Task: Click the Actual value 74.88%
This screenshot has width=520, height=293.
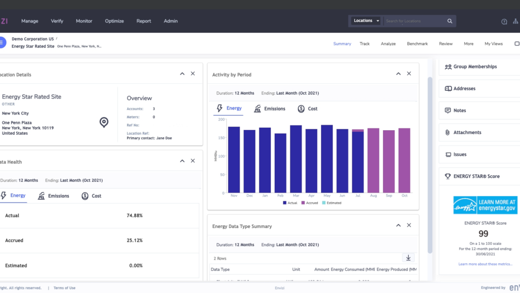Action: click(134, 216)
